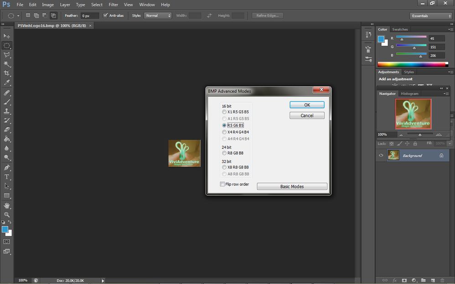Click the Refine Edge button
455x284 pixels.
268,15
